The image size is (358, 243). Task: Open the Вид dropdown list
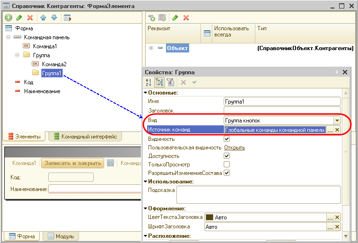tap(337, 121)
